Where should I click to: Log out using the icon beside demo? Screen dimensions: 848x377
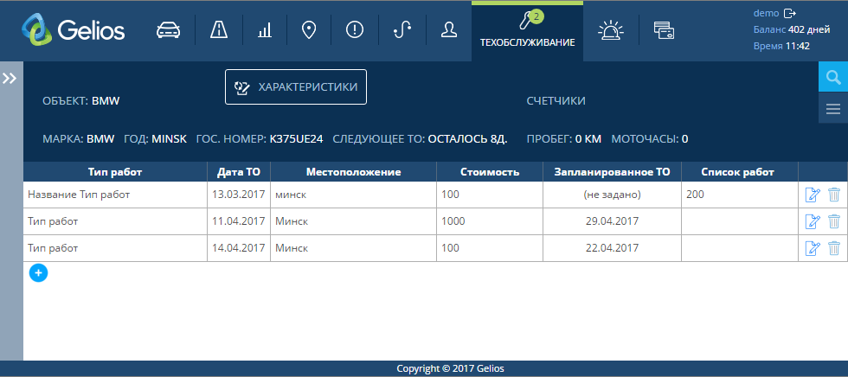point(788,13)
